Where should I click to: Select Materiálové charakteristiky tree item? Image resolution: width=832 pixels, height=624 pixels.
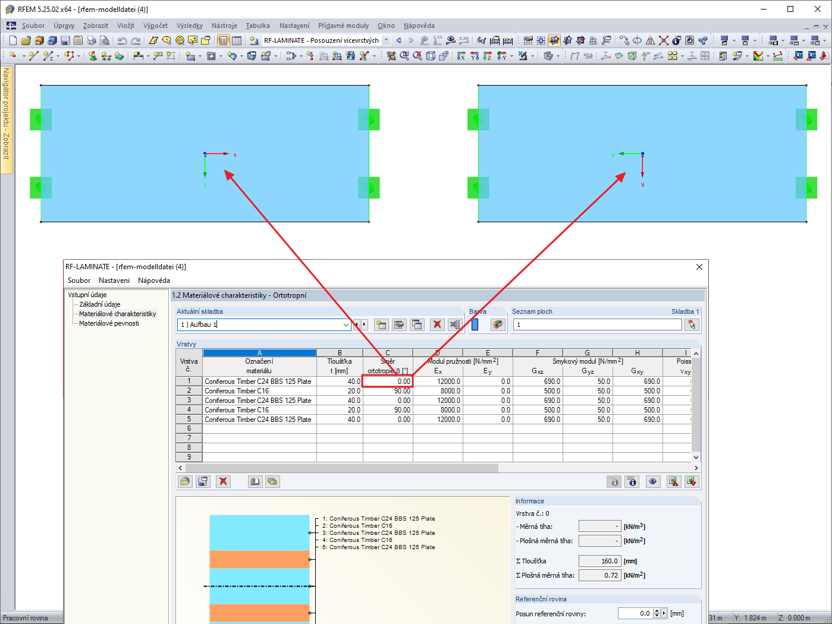[118, 314]
